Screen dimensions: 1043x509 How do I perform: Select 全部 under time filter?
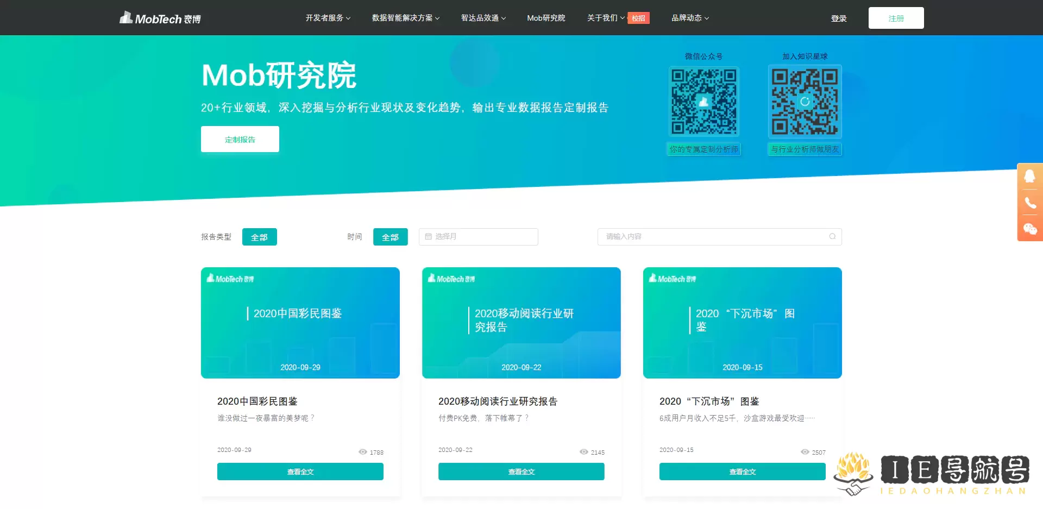[x=390, y=237]
